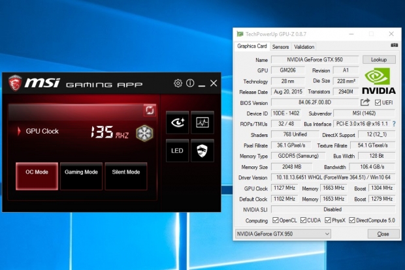Click the snowflake fan cooling icon
This screenshot has width=405, height=270.
144,133
